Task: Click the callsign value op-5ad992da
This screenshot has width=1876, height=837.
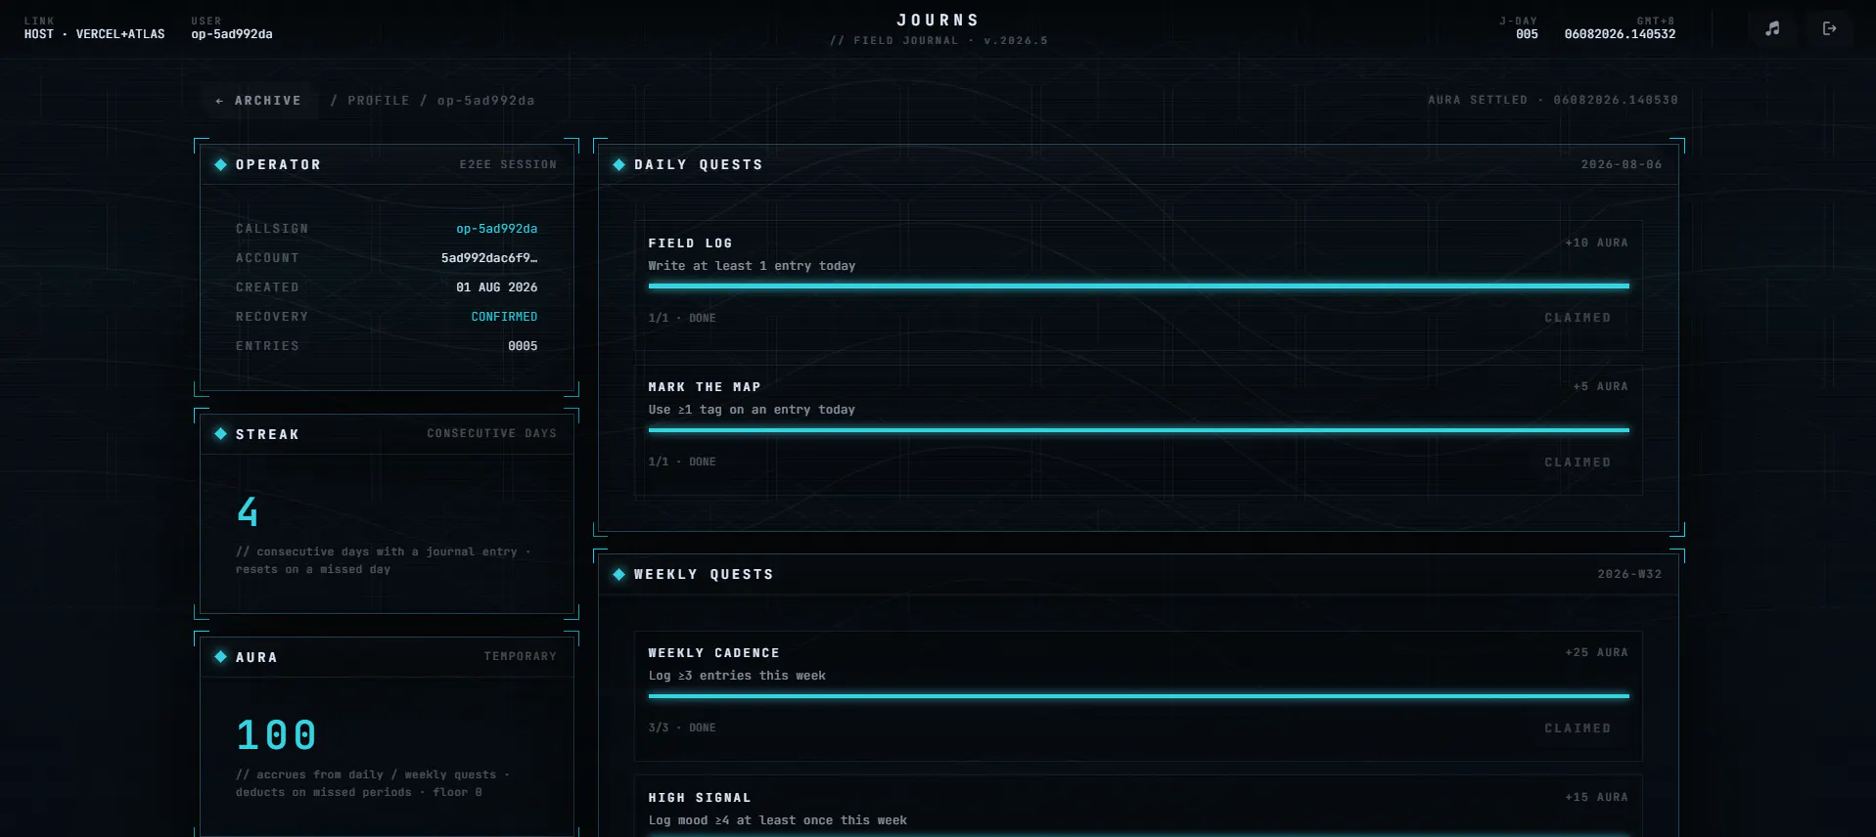Action: (496, 229)
